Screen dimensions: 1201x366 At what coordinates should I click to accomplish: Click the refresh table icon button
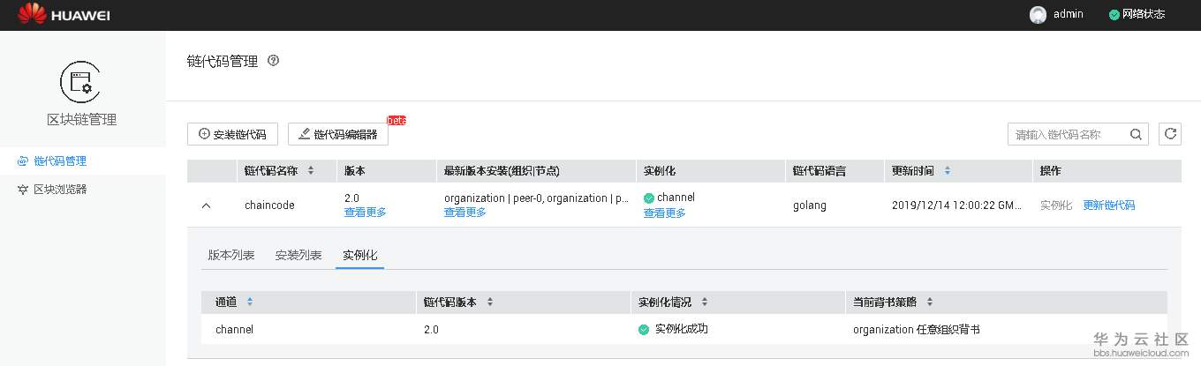(1170, 134)
